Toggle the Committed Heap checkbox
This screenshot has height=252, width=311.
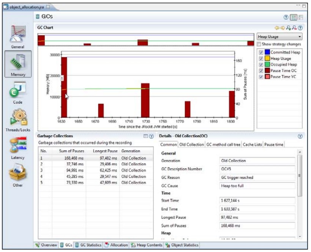[261, 52]
